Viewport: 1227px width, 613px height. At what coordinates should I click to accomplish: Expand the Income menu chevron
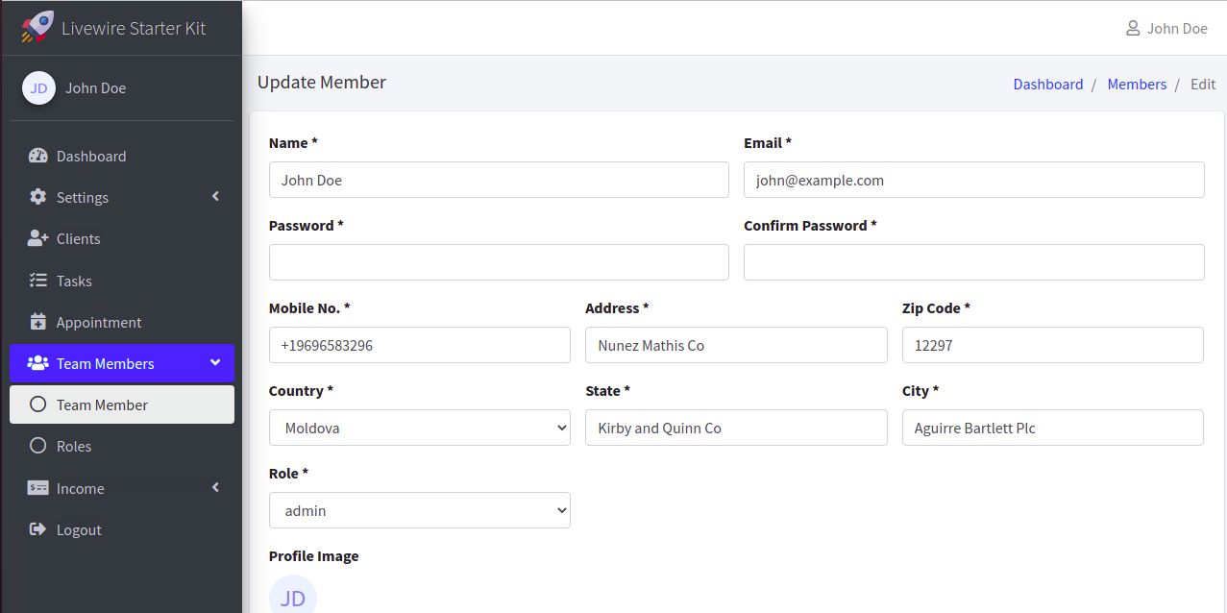tap(215, 488)
